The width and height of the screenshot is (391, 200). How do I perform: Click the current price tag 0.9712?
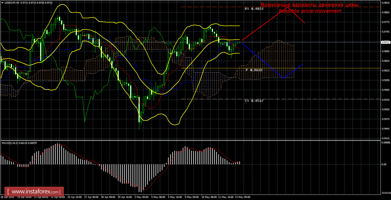(x=386, y=42)
